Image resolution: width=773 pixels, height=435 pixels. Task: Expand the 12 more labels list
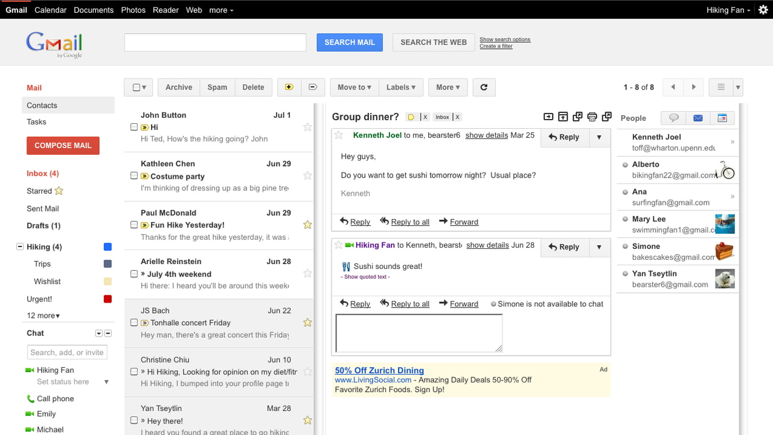click(x=43, y=315)
